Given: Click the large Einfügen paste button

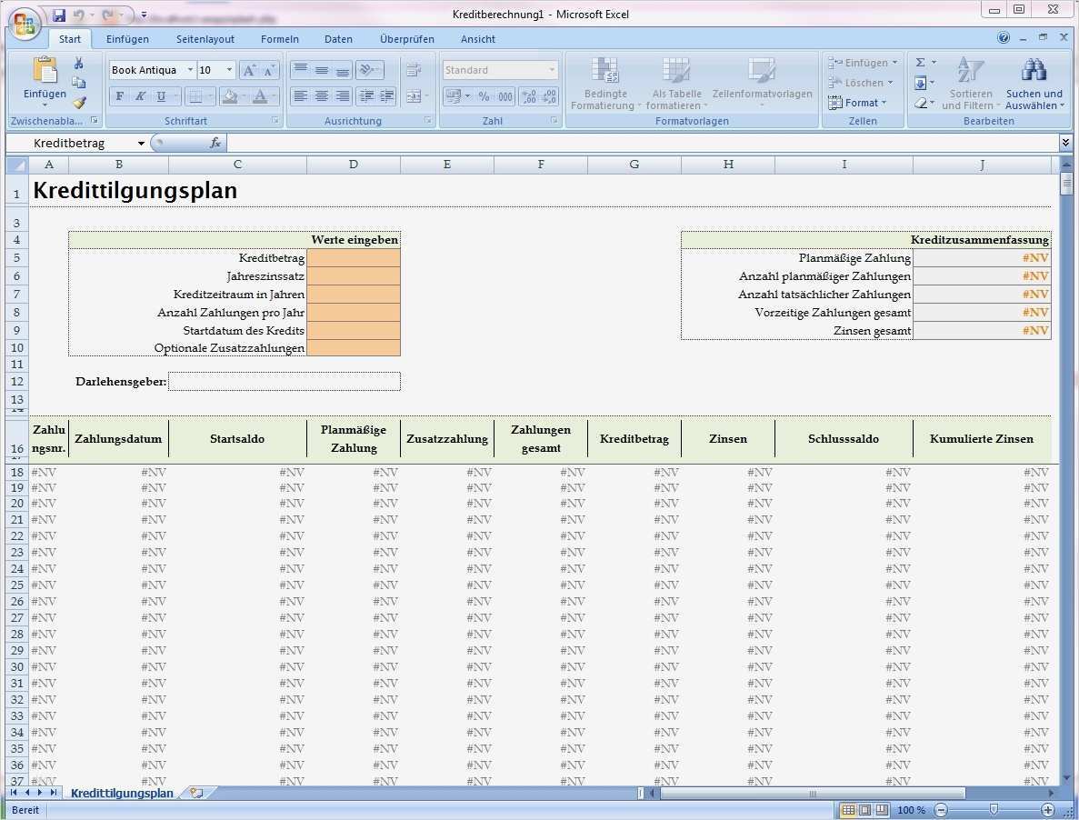Looking at the screenshot, I should (x=44, y=71).
